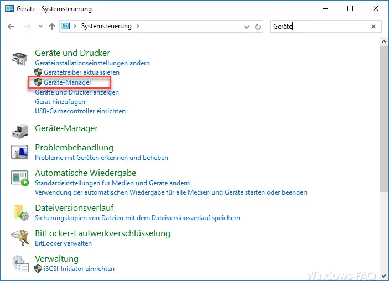Screen dimensions: 389x281
Task: Open Geräte und Drucker anzeigen
Action: point(77,92)
